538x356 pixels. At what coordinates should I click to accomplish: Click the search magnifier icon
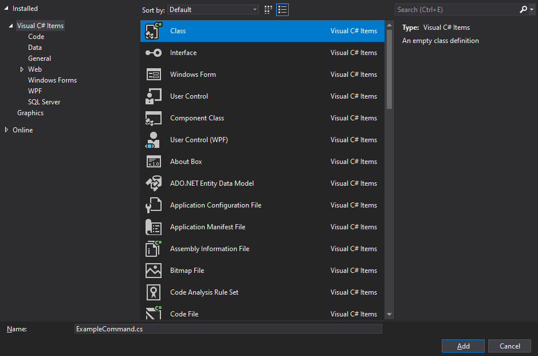[x=523, y=10]
